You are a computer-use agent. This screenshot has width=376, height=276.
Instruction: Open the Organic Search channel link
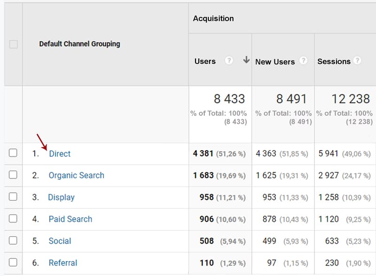76,175
